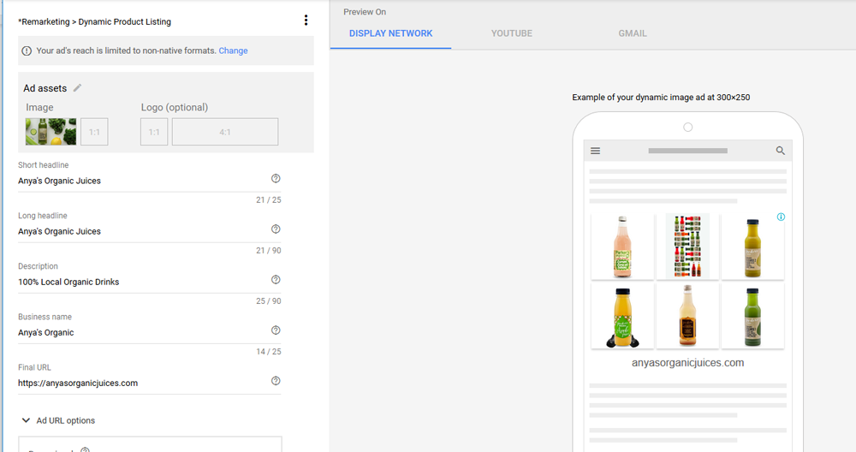Viewport: 856px width, 452px height.
Task: Open help for Long headline field
Action: 276,229
